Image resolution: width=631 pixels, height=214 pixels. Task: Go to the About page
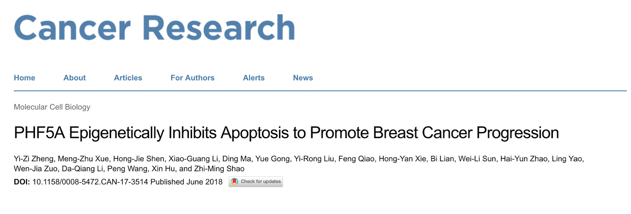point(75,78)
